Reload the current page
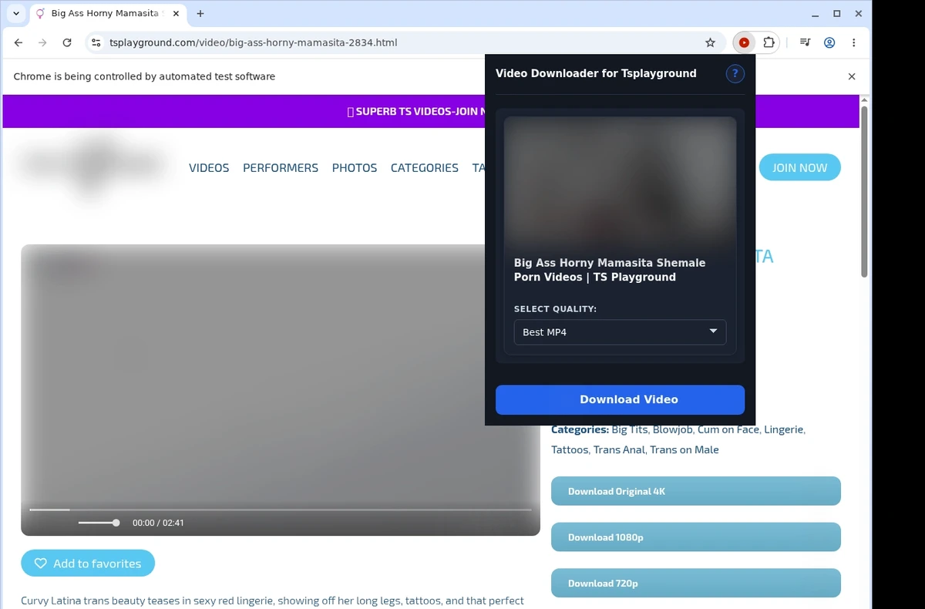925x609 pixels. coord(67,43)
